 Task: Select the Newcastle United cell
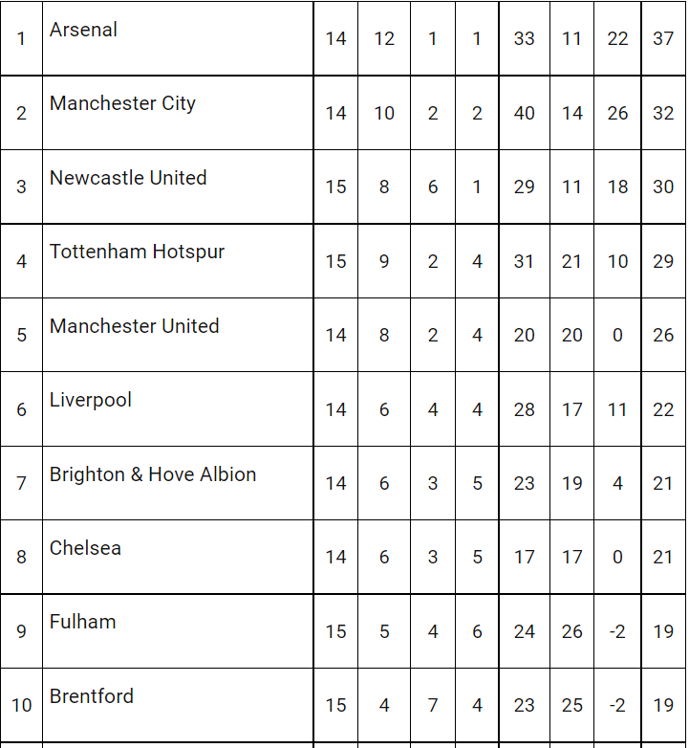[x=178, y=187]
